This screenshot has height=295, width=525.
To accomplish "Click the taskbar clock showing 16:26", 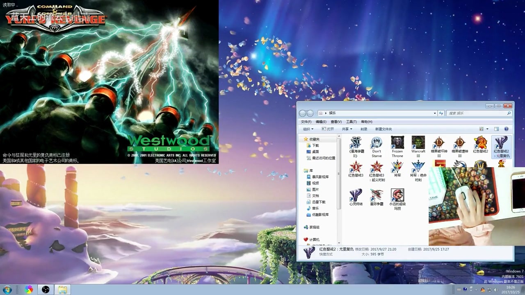I will 510,290.
